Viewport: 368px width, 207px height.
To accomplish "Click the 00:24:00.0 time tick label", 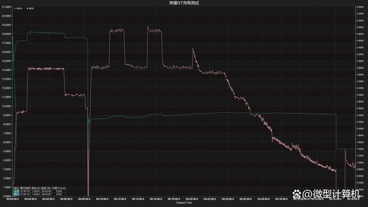I will click(x=228, y=199).
